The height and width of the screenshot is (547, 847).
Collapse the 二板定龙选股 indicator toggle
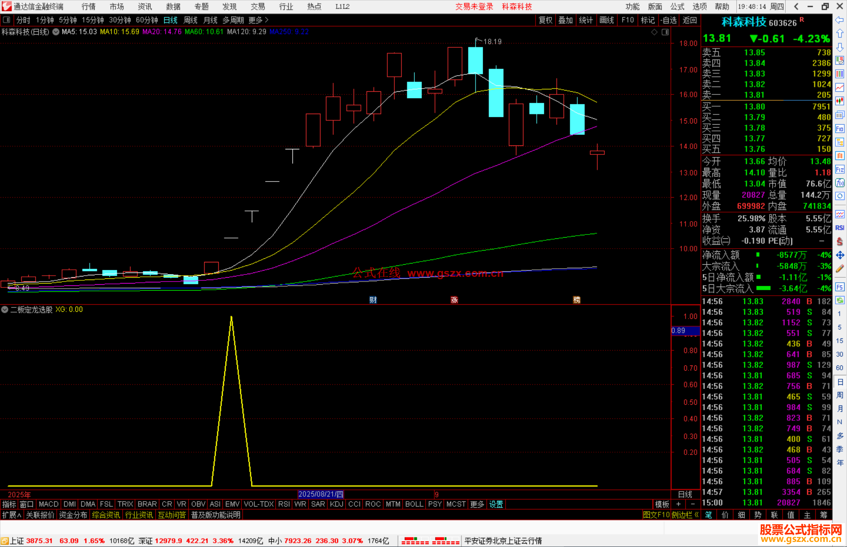5,309
